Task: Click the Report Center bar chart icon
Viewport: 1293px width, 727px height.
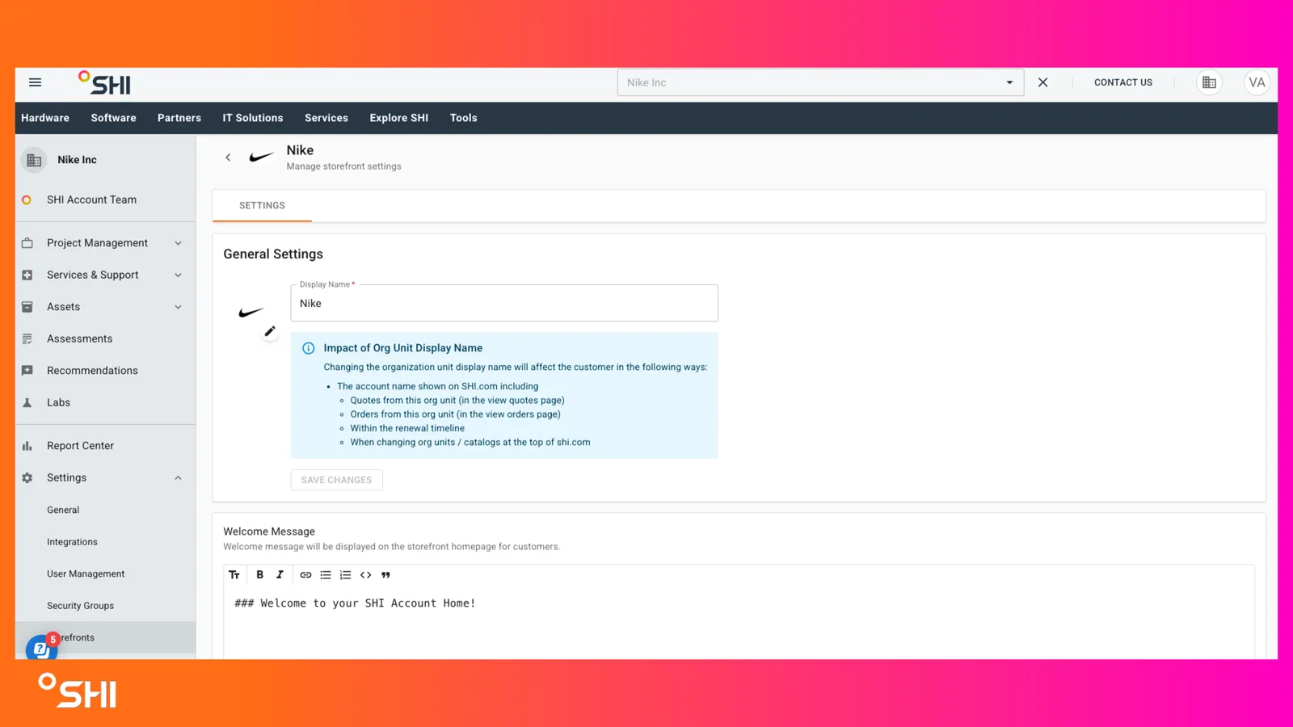Action: pyautogui.click(x=27, y=446)
